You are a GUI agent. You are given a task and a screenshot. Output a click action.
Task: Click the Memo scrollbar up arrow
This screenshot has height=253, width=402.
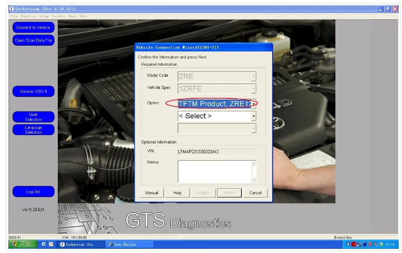coord(254,163)
